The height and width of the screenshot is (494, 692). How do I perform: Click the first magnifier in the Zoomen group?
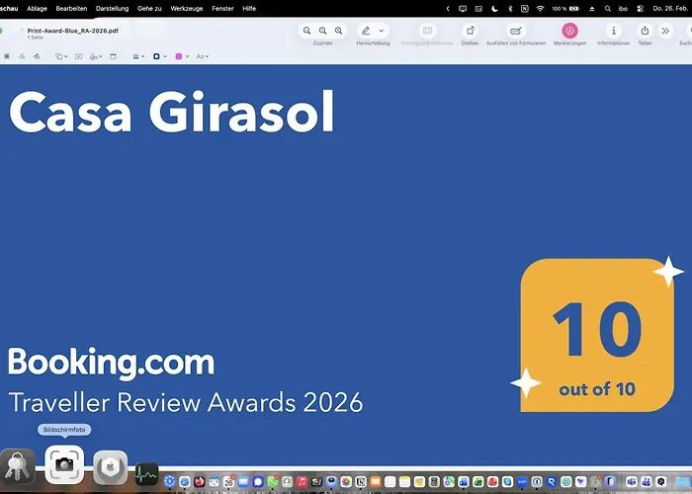[x=306, y=31]
